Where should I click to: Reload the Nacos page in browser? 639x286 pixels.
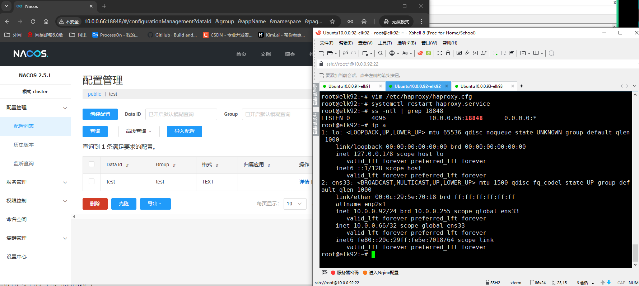click(x=33, y=22)
